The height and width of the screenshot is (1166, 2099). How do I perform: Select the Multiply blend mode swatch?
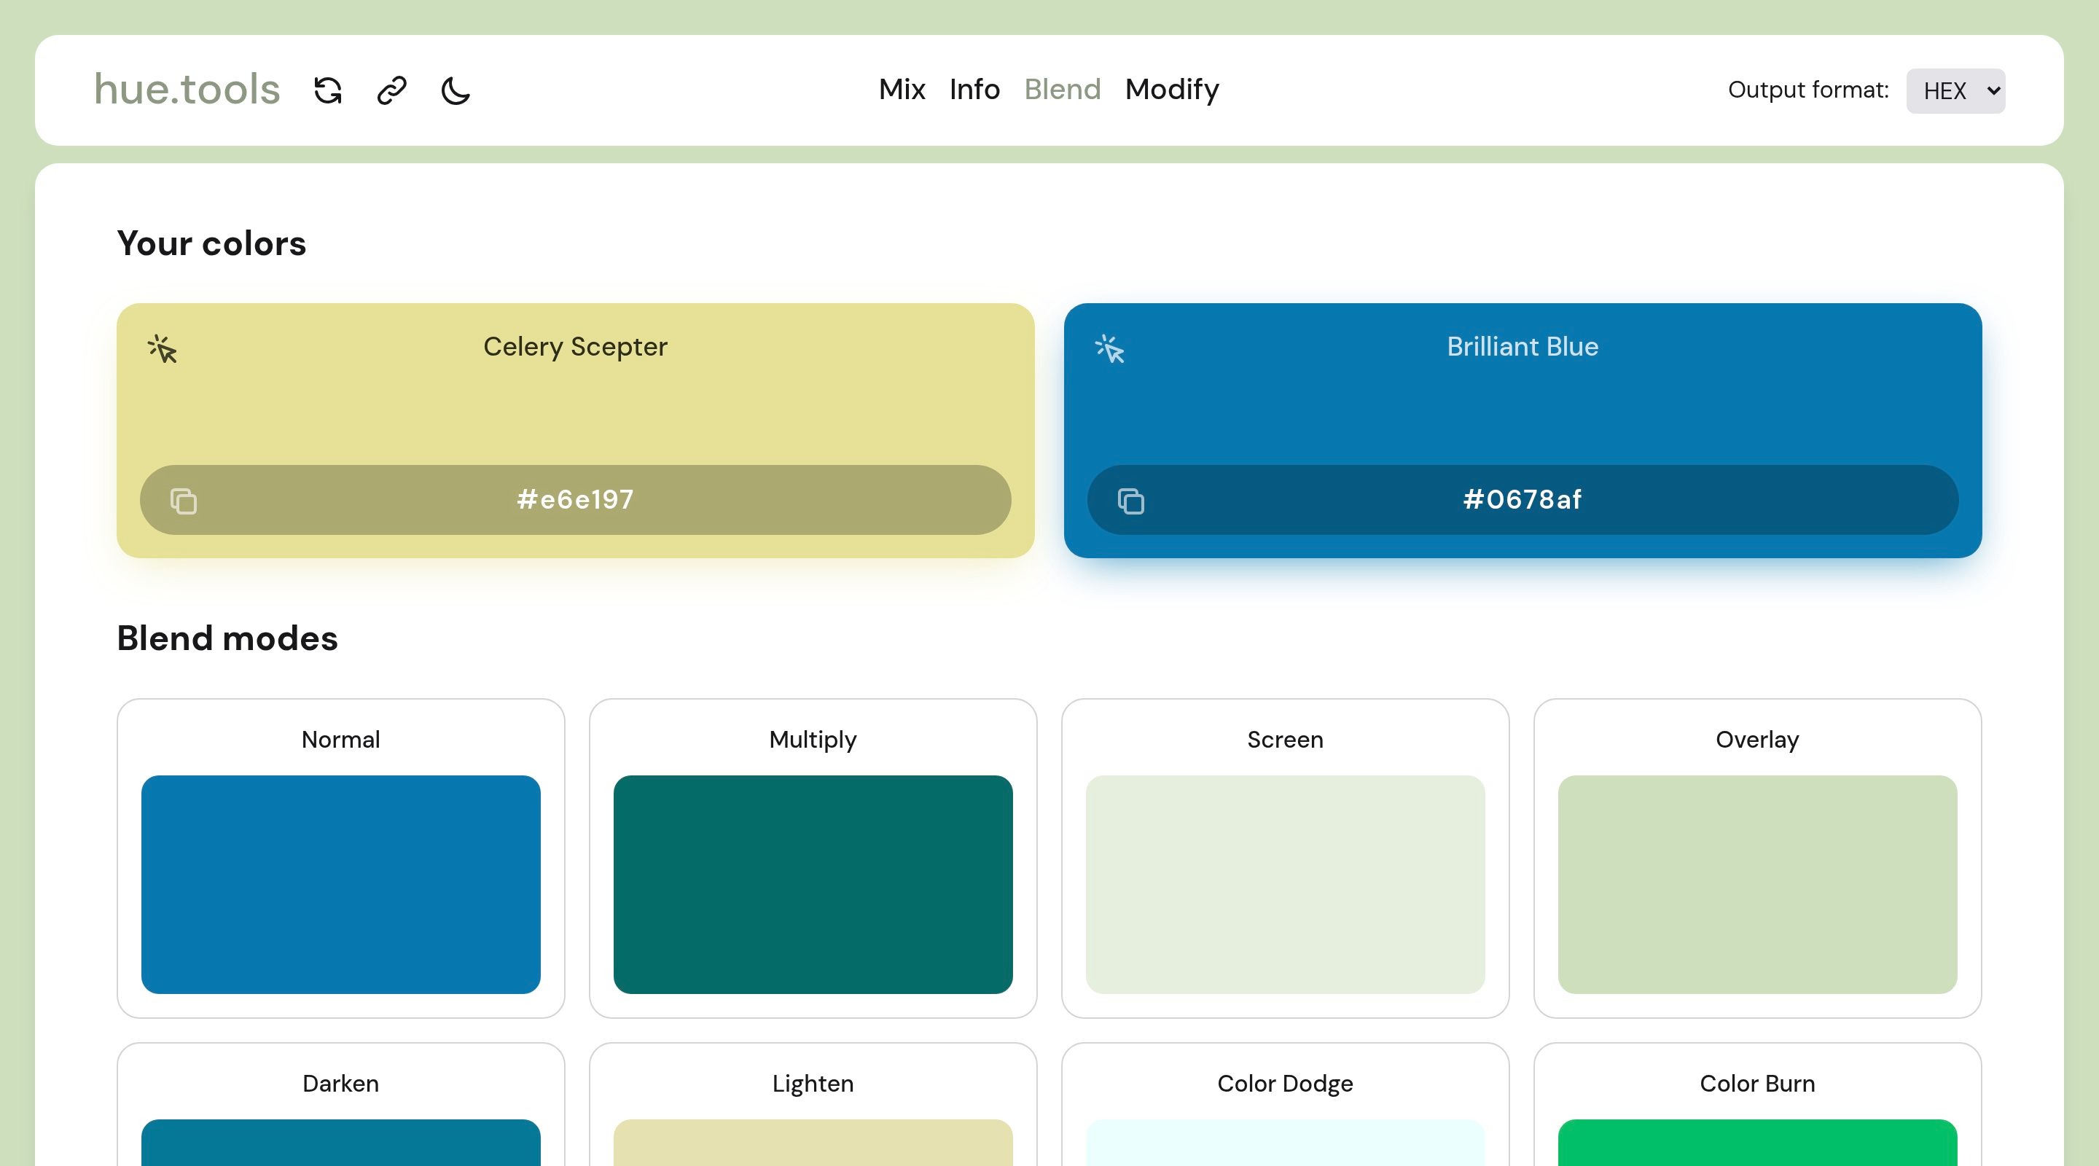pos(813,884)
